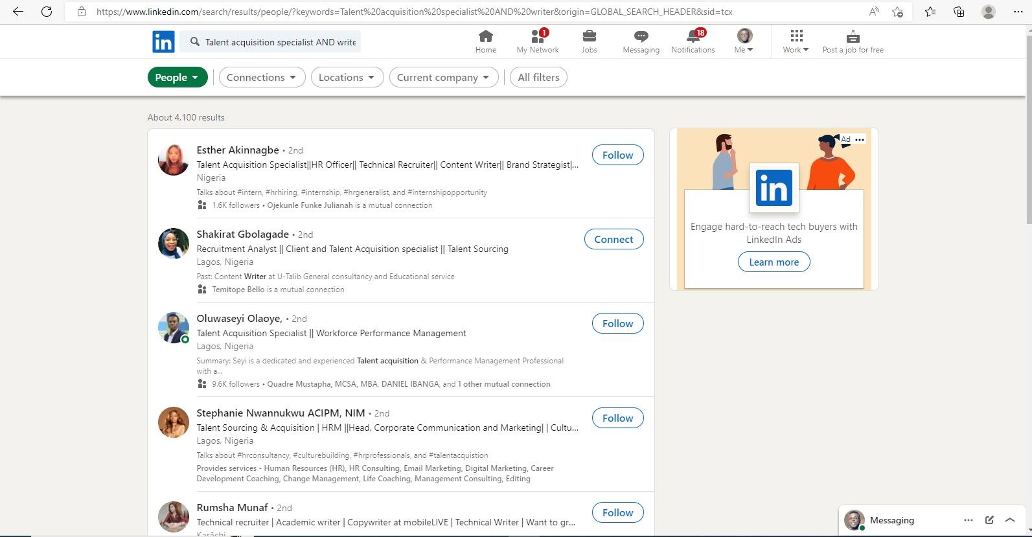
Task: Follow Stephanie Nwannukwu
Action: click(617, 418)
